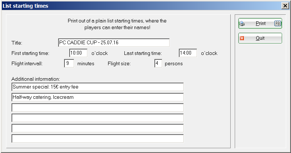Quit the List starting times dialog
Screen dimensions: 291x153
[x=260, y=38]
